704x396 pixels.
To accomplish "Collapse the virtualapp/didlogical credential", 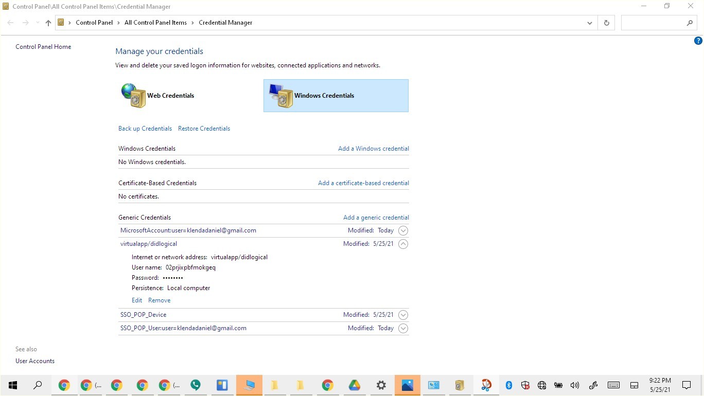I will [403, 244].
